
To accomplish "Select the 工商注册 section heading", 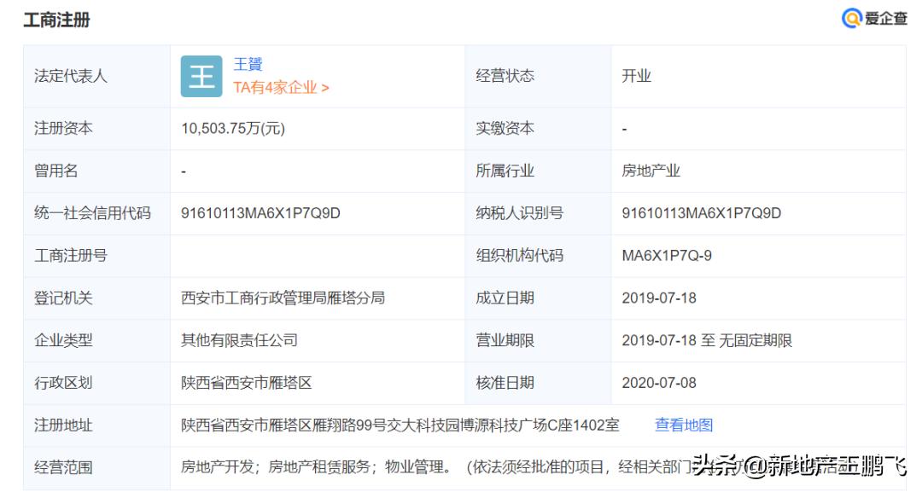I will (x=57, y=20).
